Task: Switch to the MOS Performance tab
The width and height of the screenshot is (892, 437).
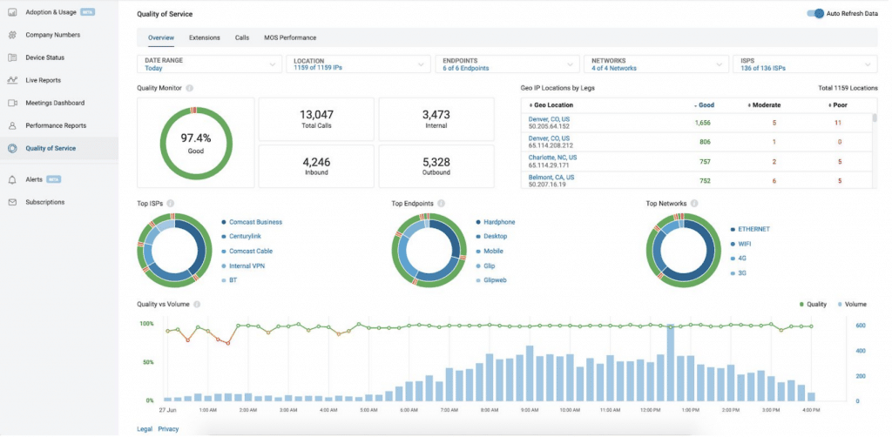Action: tap(290, 37)
